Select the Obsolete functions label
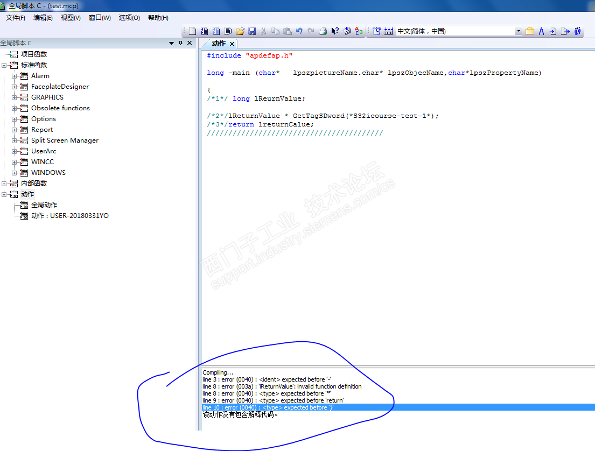The width and height of the screenshot is (595, 451). pyautogui.click(x=60, y=108)
